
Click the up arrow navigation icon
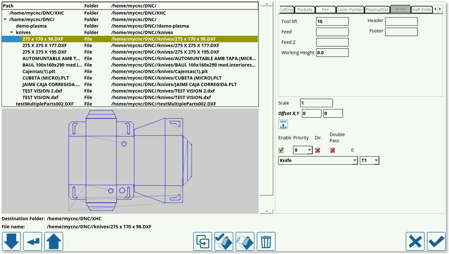(x=54, y=241)
